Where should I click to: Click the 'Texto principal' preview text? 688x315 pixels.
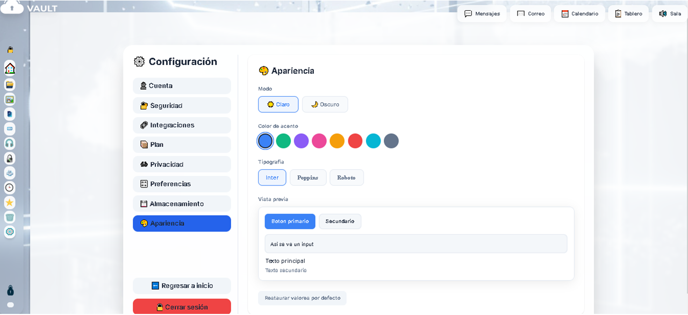(x=285, y=261)
